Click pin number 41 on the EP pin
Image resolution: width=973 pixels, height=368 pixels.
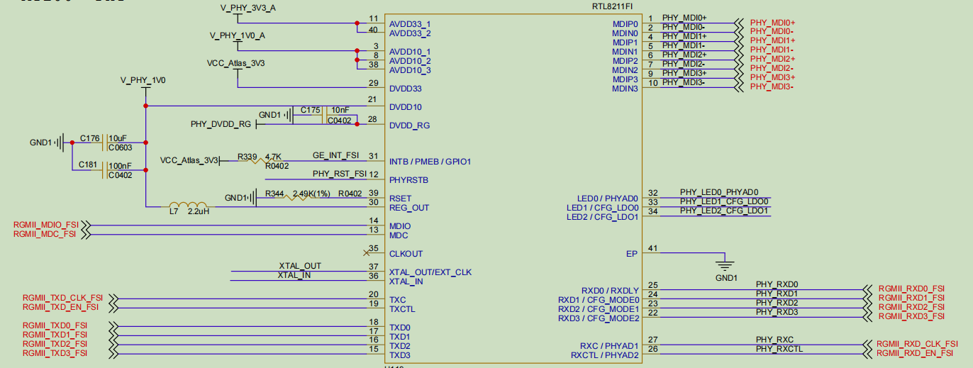653,248
